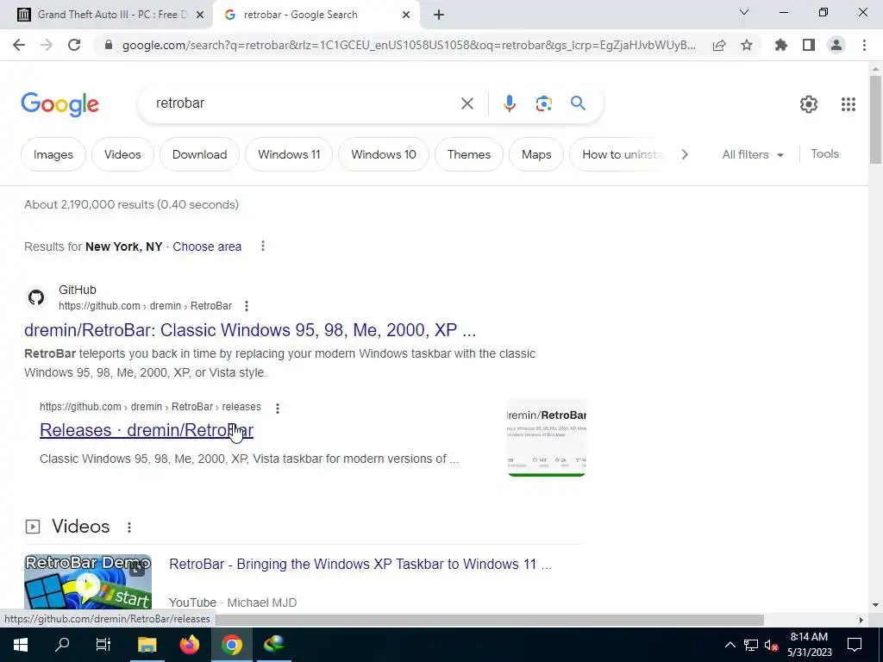
Task: Open About this result for GitHub
Action: pyautogui.click(x=246, y=306)
